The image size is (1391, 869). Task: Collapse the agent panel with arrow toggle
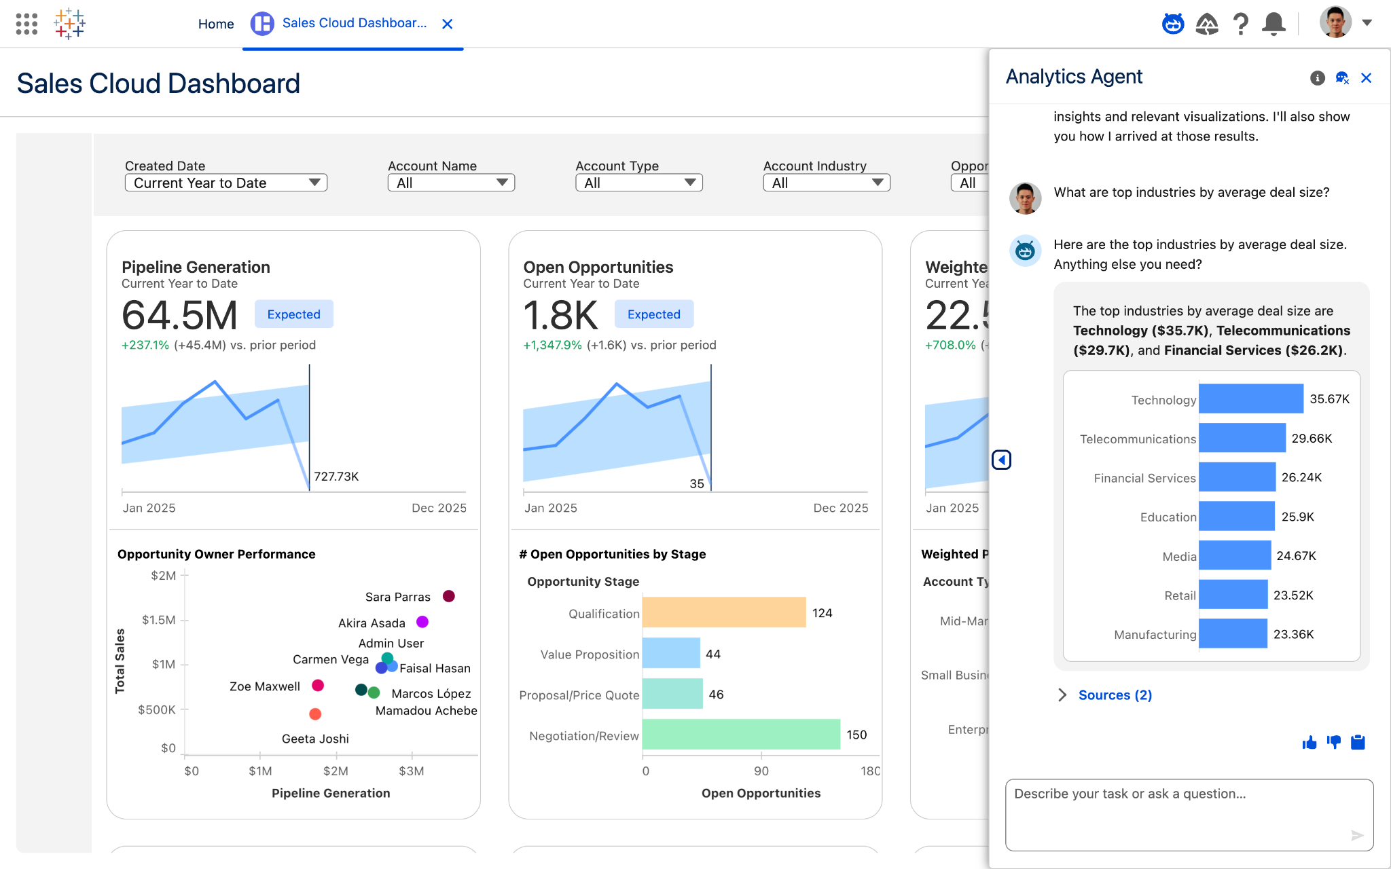coord(1001,460)
